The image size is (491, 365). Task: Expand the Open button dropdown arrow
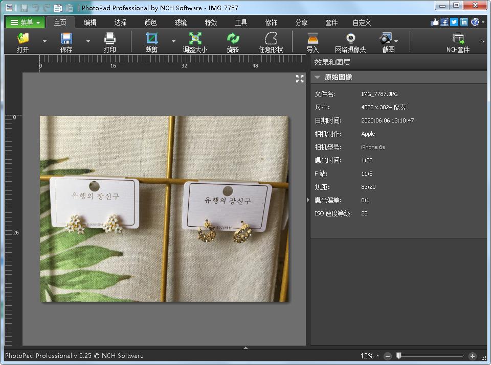pyautogui.click(x=44, y=41)
